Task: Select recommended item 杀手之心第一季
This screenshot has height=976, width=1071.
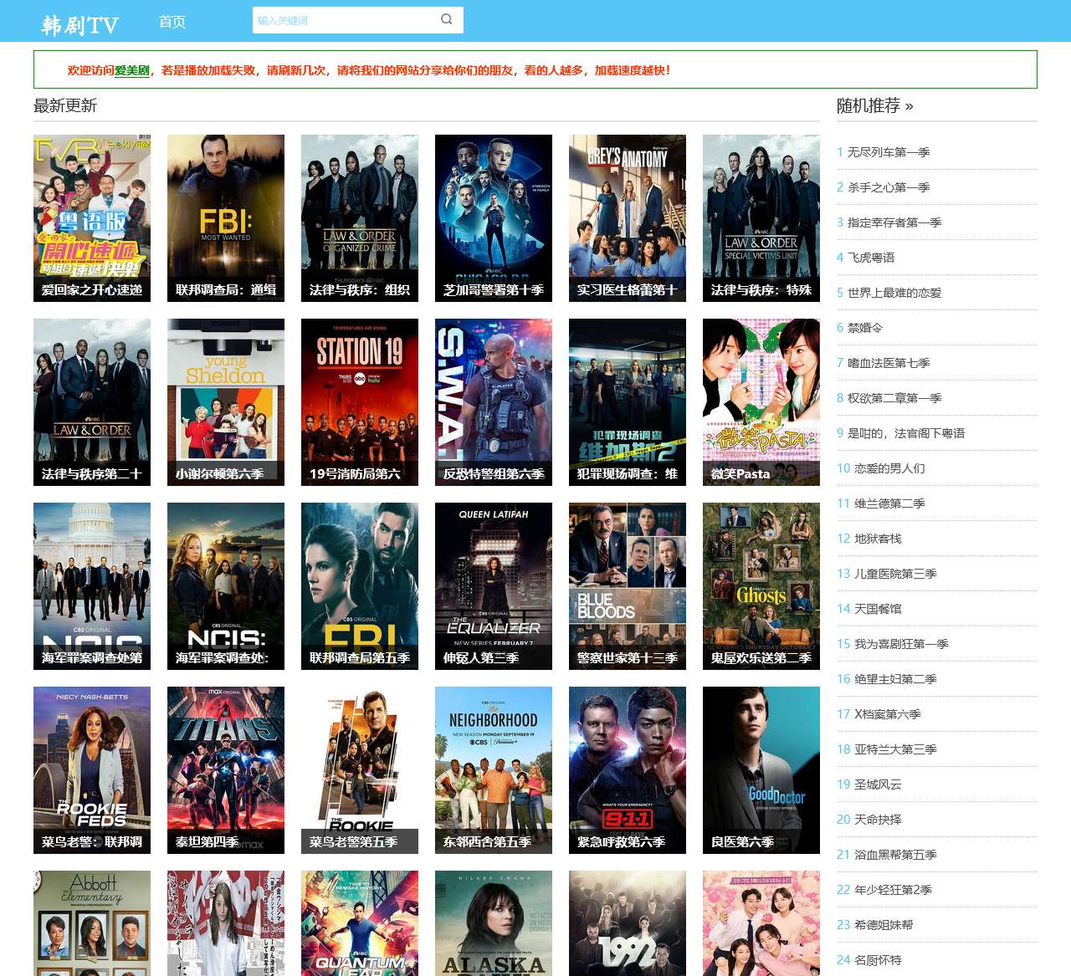Action: coord(889,187)
